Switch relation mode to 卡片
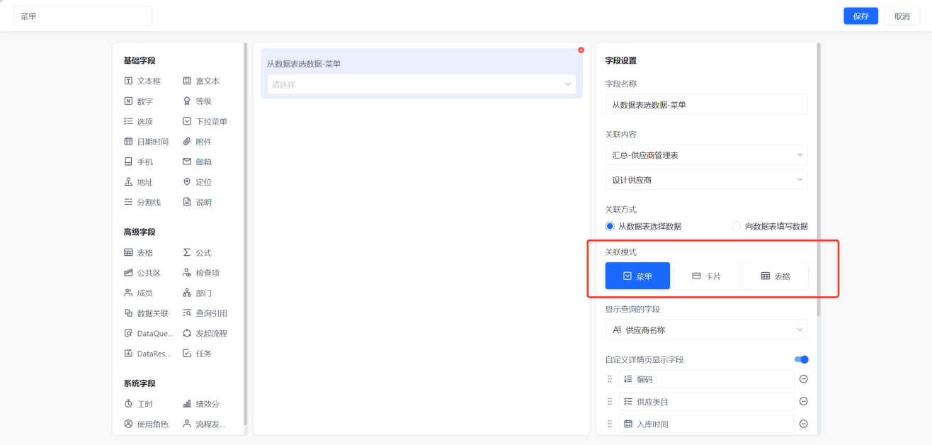This screenshot has width=932, height=445. pyautogui.click(x=706, y=276)
